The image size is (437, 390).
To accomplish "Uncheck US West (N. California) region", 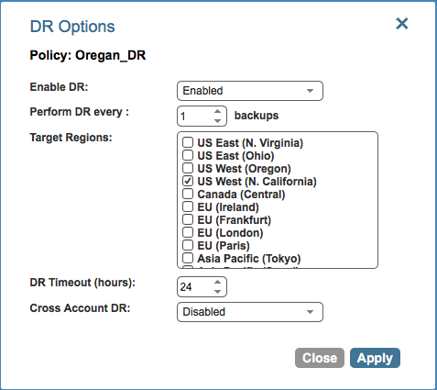I will click(188, 181).
